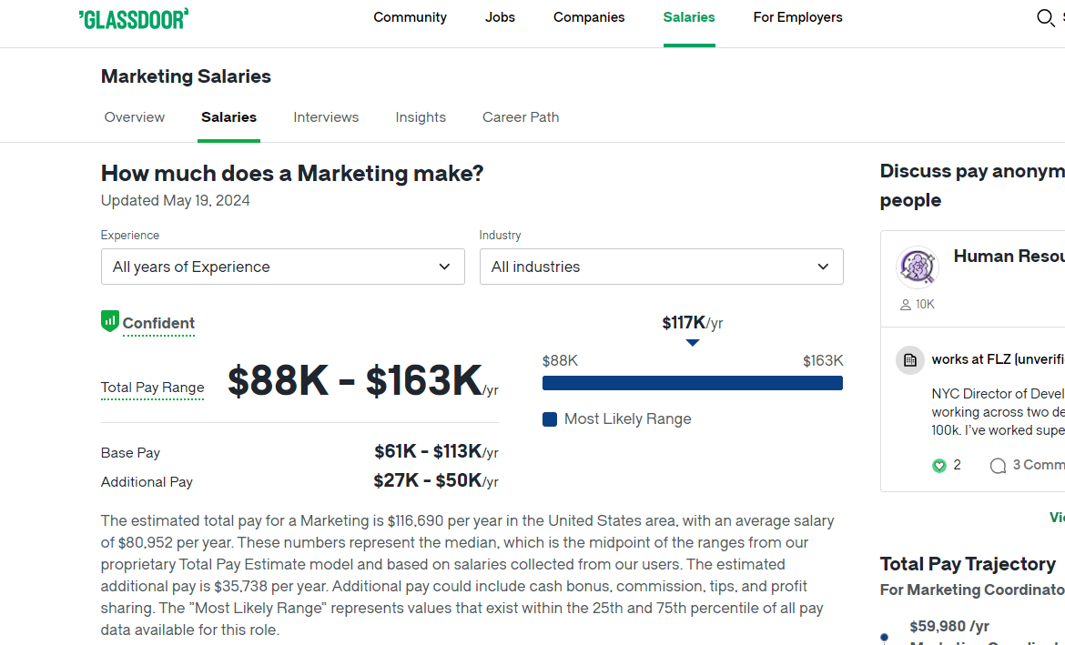Open the Jobs navigation item
This screenshot has width=1065, height=645.
point(500,17)
